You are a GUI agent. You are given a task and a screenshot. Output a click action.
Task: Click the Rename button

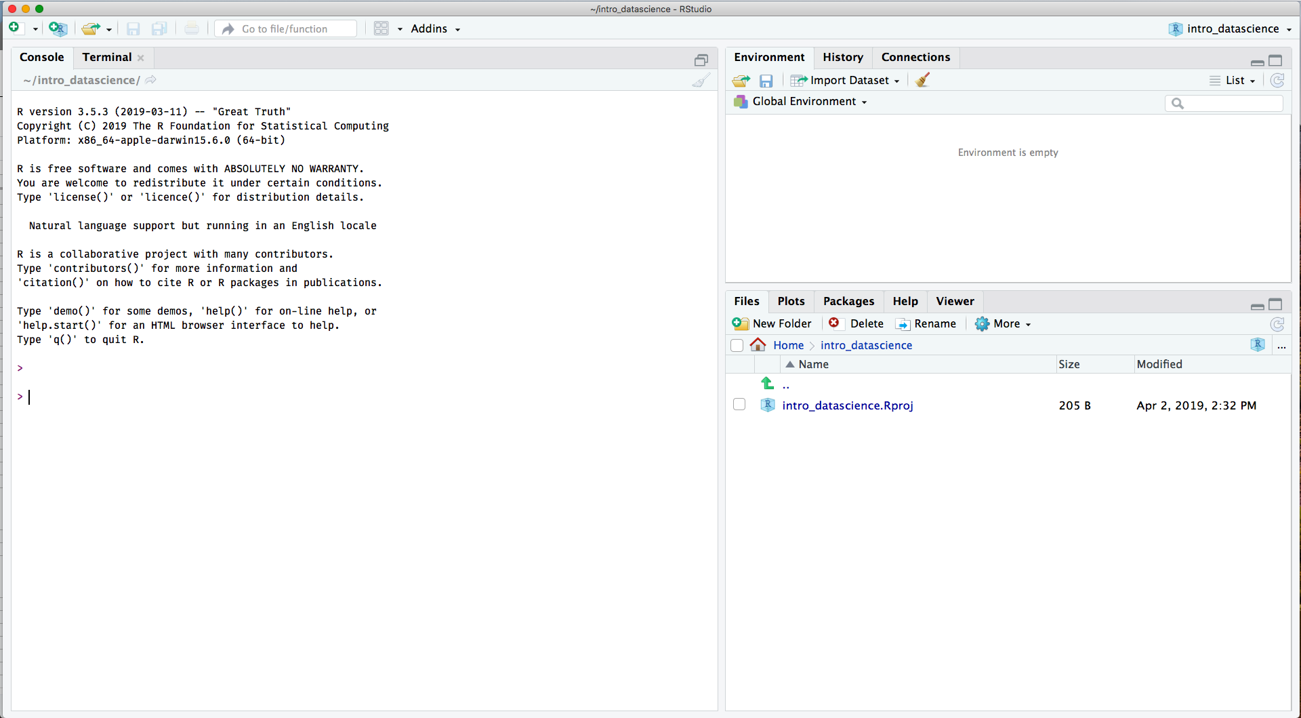click(926, 324)
